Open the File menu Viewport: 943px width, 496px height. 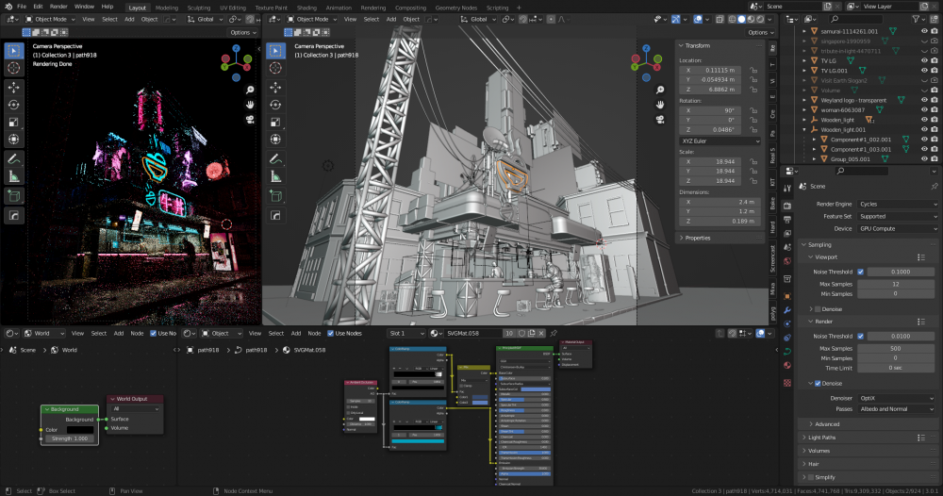tap(22, 7)
